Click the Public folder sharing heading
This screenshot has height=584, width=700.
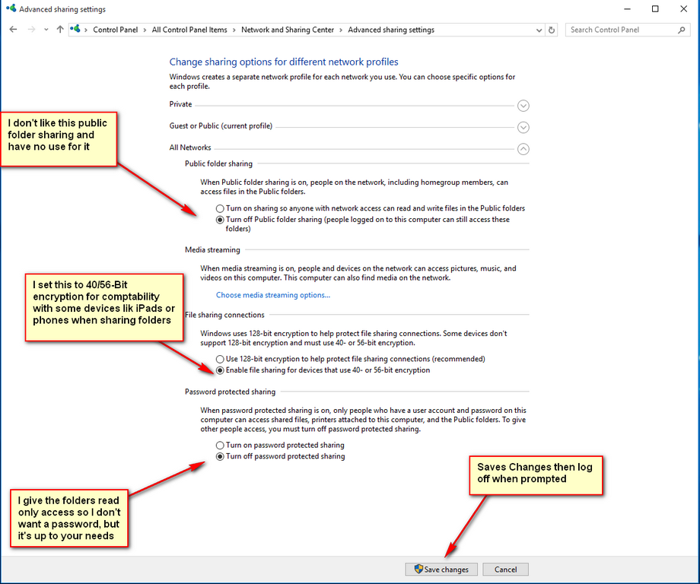pos(219,163)
